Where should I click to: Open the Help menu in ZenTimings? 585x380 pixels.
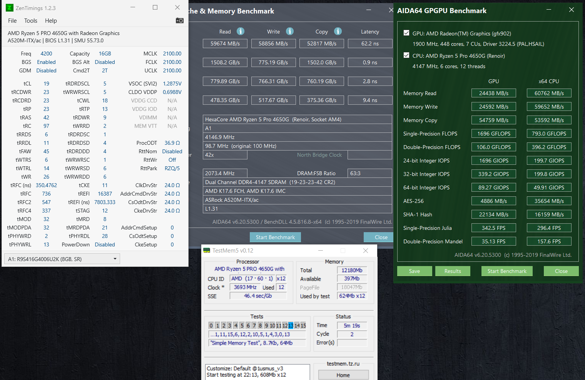point(51,21)
